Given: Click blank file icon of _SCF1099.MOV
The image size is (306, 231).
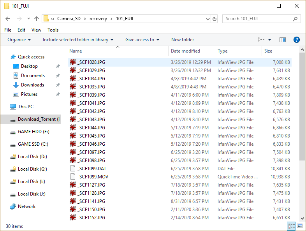Looking at the screenshot, I should pos(73,177).
